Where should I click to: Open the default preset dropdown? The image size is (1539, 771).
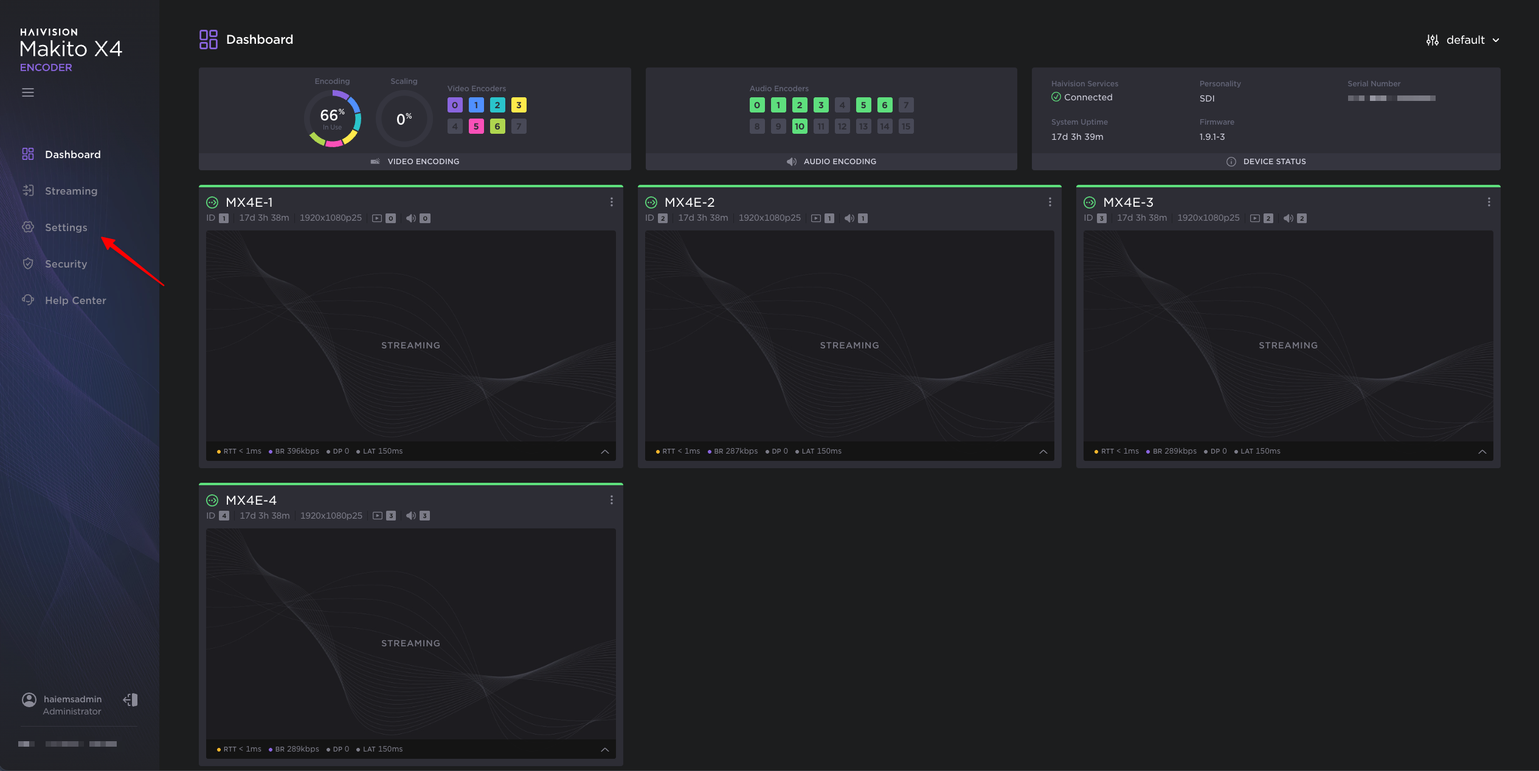pos(1472,40)
